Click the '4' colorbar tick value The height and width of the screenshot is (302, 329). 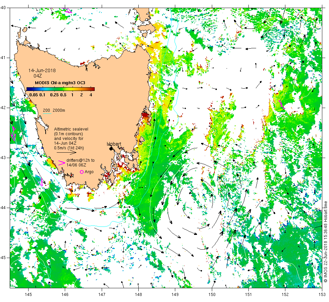[x=91, y=95]
